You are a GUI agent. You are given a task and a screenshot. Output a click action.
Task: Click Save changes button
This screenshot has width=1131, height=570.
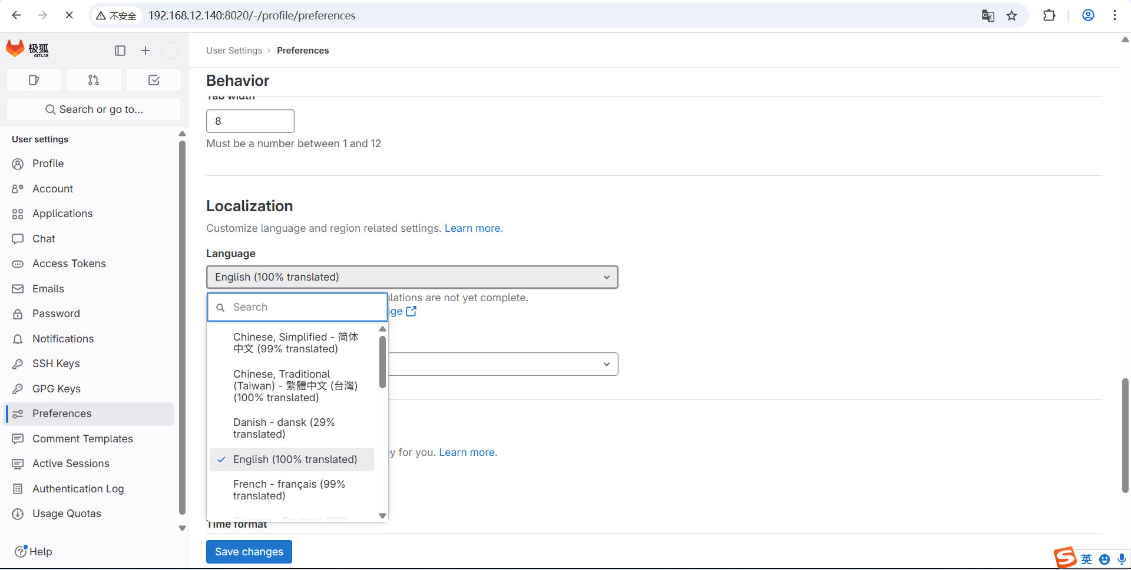[249, 552]
